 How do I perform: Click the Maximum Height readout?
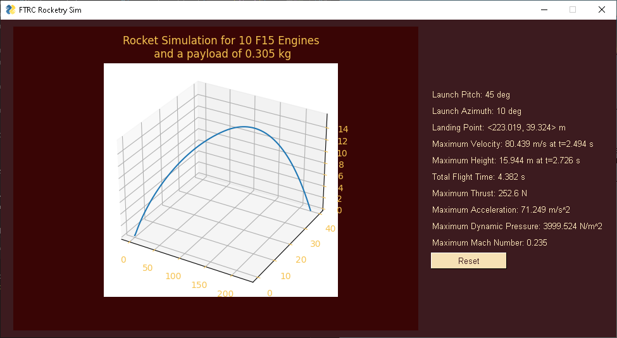[x=506, y=161]
